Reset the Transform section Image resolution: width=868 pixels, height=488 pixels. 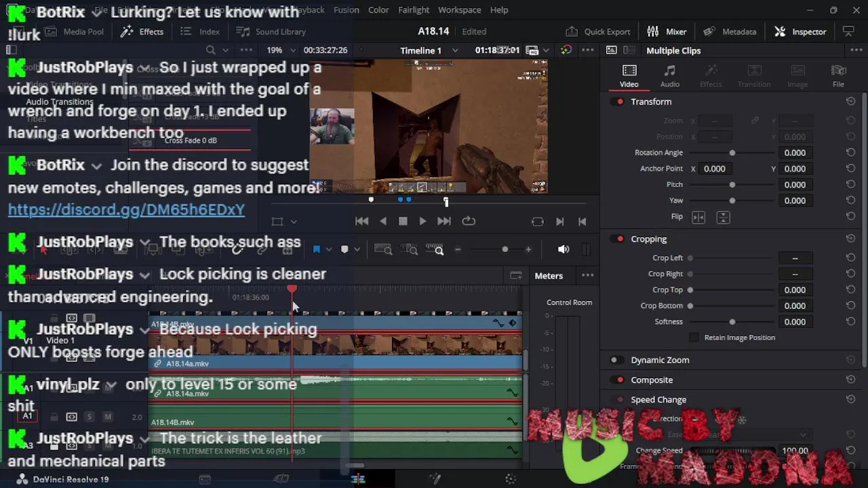850,102
